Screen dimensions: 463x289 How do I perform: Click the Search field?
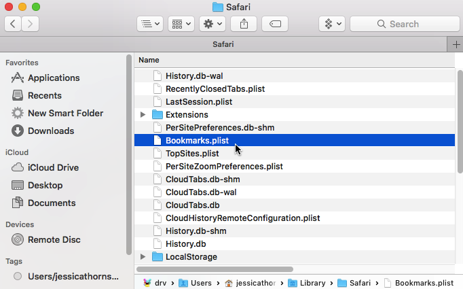click(x=405, y=24)
